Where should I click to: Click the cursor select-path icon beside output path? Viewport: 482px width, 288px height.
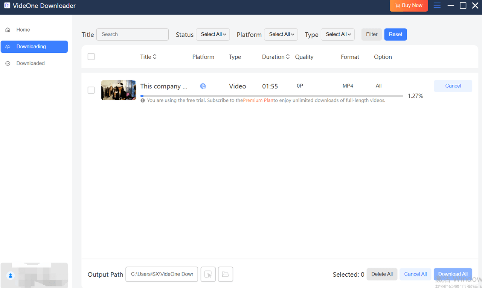[x=208, y=274]
